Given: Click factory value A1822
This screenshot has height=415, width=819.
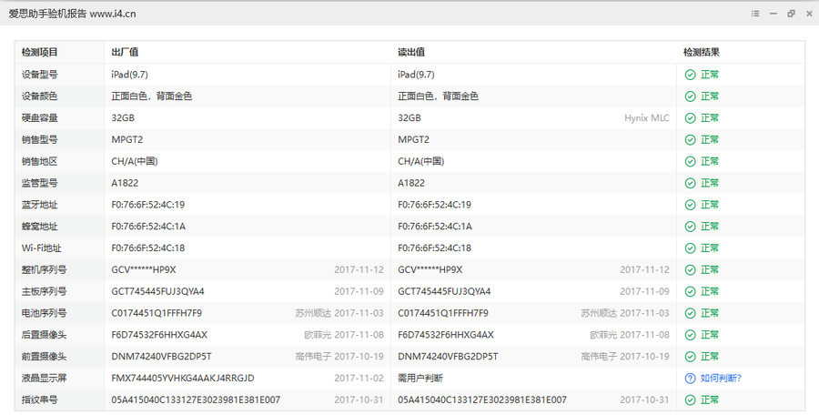Looking at the screenshot, I should (x=125, y=183).
